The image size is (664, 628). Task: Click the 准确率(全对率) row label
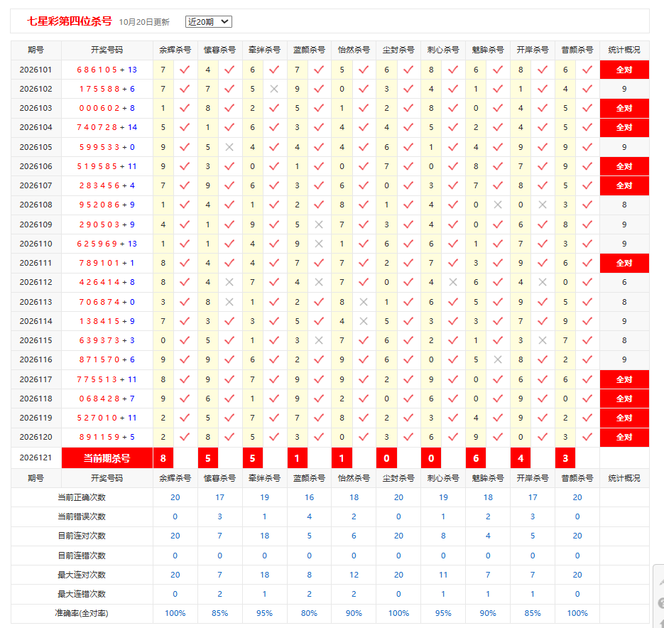click(82, 613)
